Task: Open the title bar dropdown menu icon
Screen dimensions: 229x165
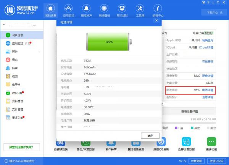Action: (208, 3)
